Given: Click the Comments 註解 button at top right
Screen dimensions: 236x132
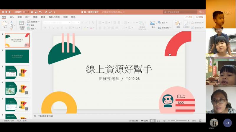Looking at the screenshot, I should pyautogui.click(x=200, y=17).
